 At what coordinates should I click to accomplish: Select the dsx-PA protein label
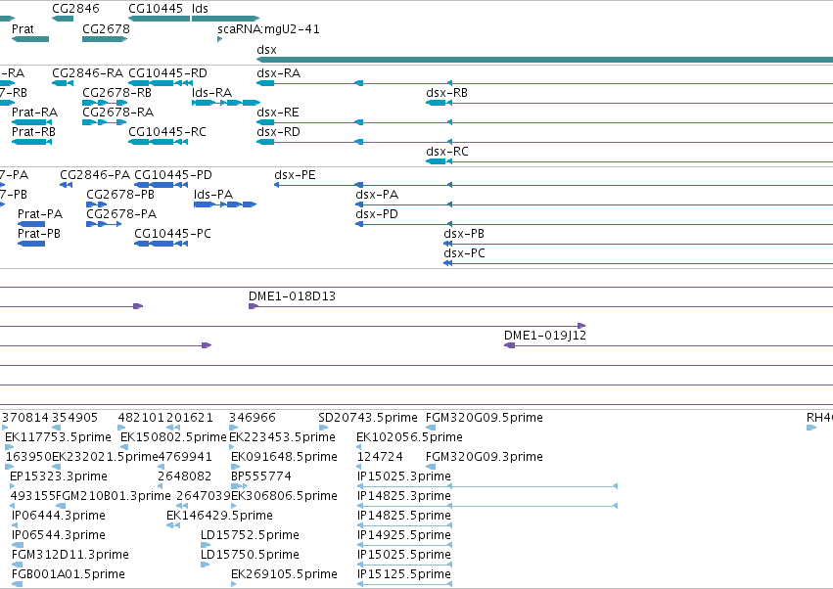point(377,195)
